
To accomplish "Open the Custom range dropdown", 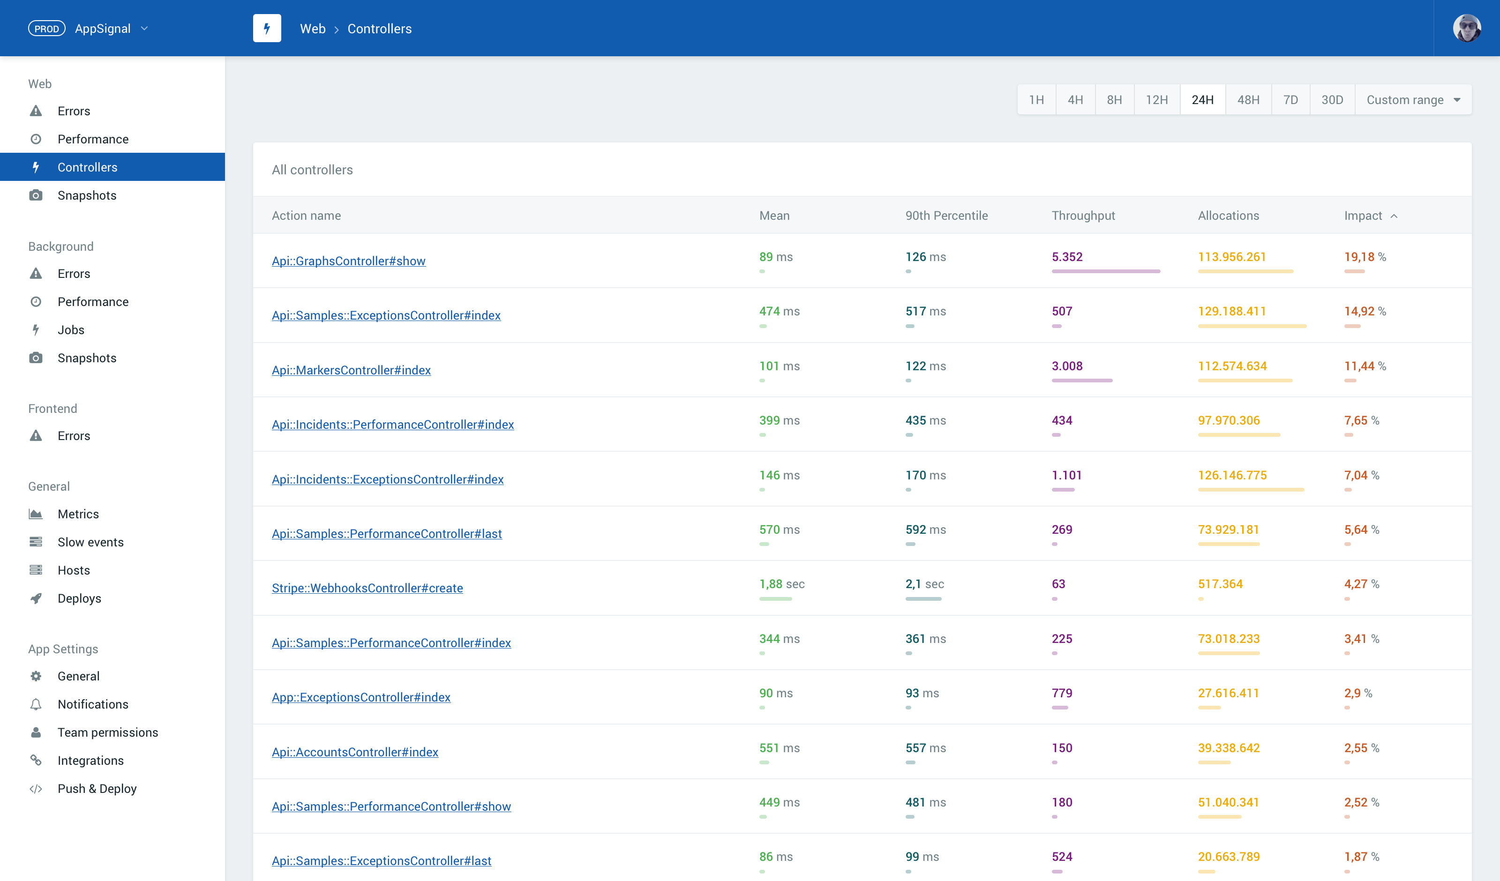I will point(1412,100).
